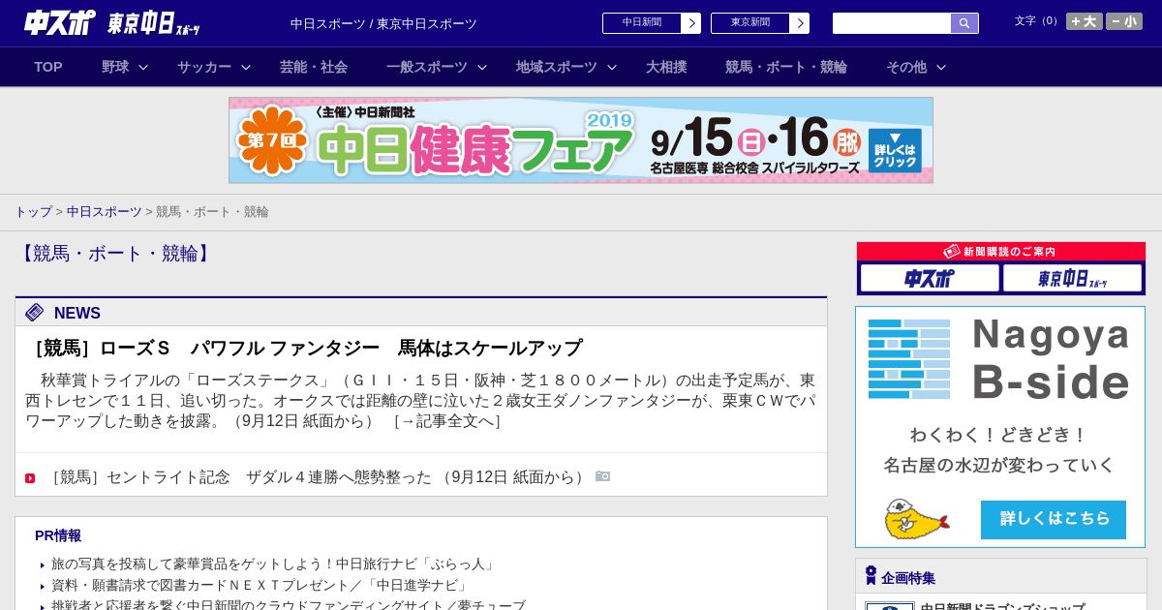1162x610 pixels.
Task: Click the arrow beside 中日新聞
Action: click(x=691, y=23)
